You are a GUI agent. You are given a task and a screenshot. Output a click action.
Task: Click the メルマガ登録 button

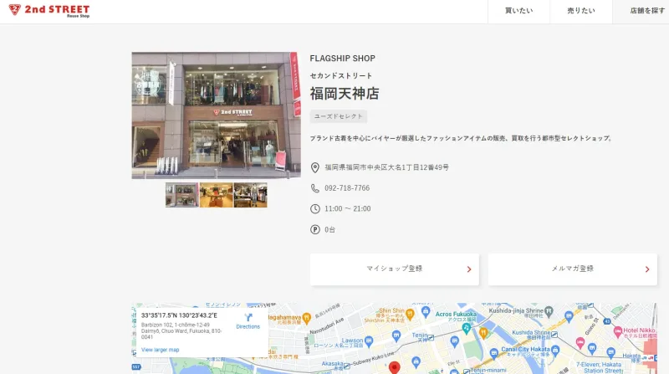tap(573, 269)
